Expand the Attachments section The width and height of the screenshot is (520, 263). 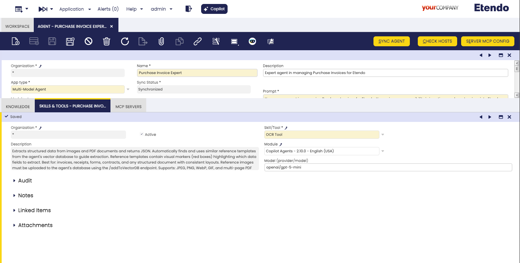tap(33, 225)
